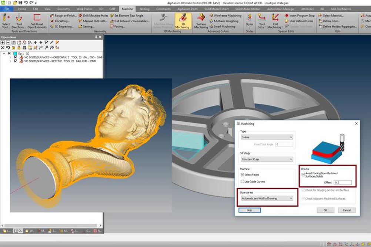The height and width of the screenshot is (247, 371).
Task: Click the 3D Machining ribbon button
Action: coord(183,21)
